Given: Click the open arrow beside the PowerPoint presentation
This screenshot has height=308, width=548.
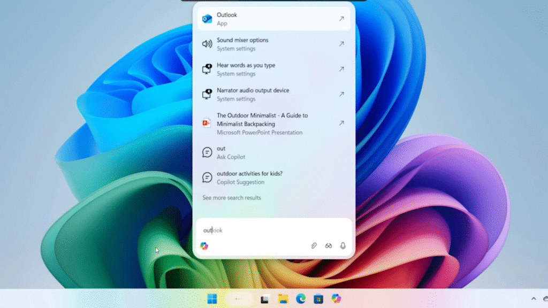Looking at the screenshot, I should click(x=341, y=123).
